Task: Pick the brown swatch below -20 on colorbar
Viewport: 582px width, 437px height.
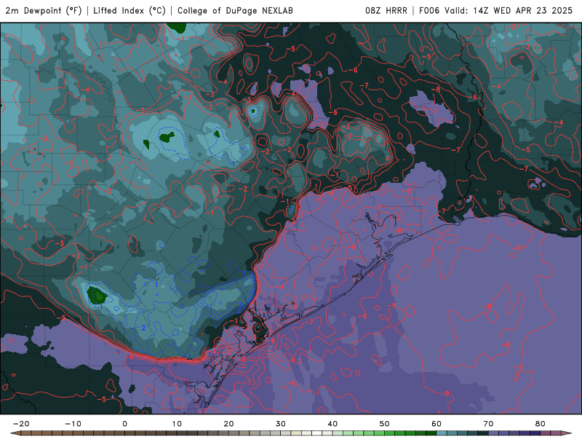Action: (x=26, y=433)
